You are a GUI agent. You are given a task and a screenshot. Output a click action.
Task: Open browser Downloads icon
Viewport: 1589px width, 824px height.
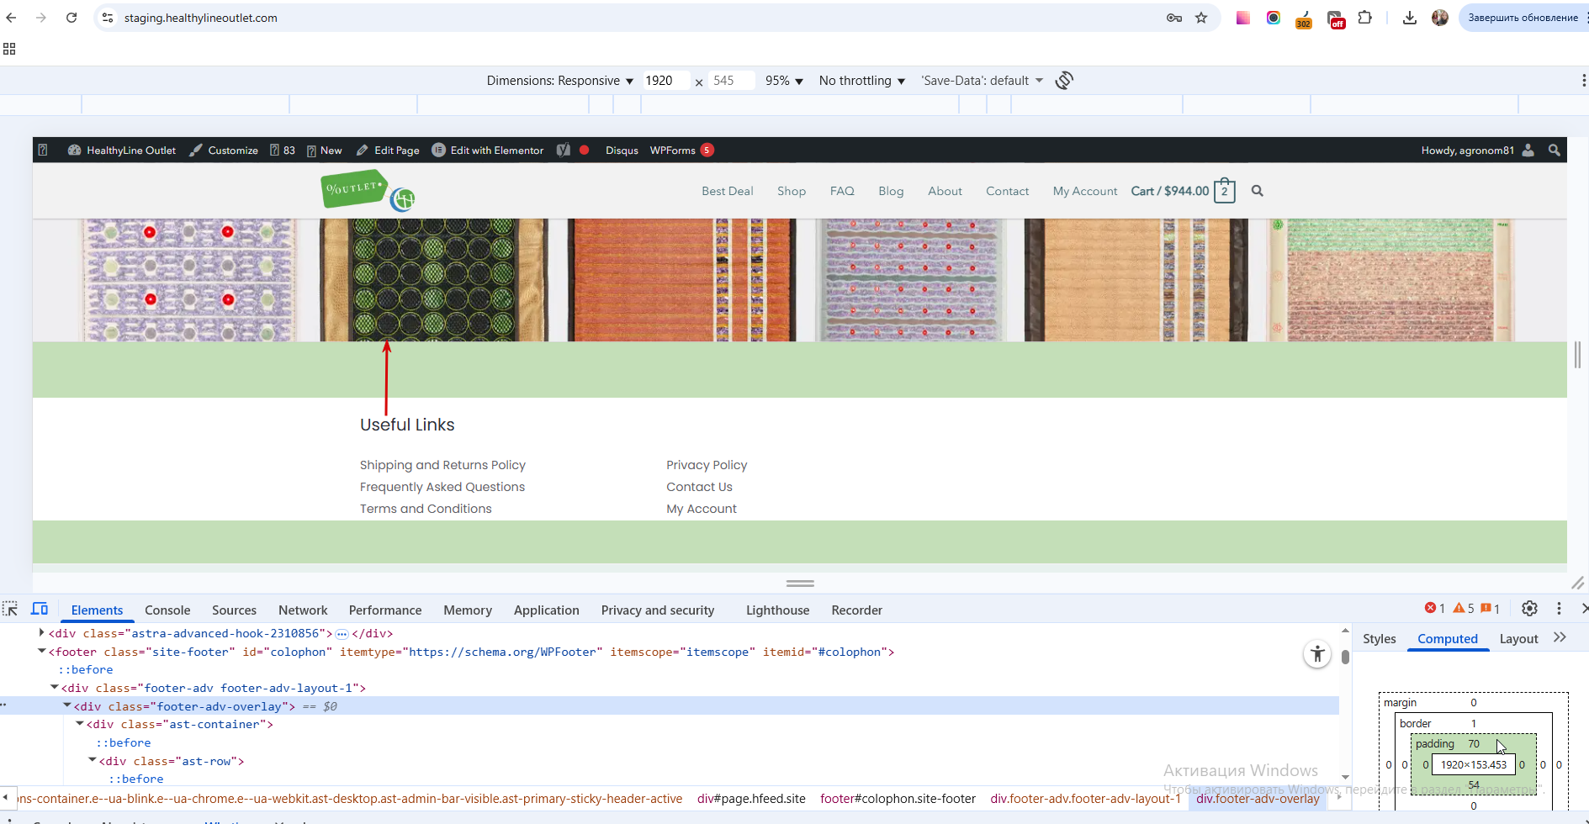pos(1410,18)
